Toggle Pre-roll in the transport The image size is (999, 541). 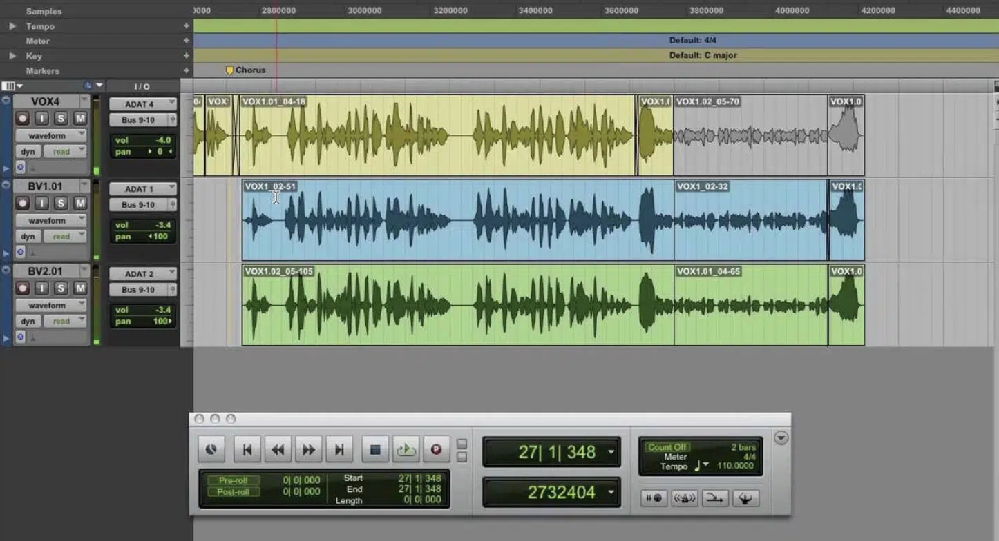pos(233,480)
